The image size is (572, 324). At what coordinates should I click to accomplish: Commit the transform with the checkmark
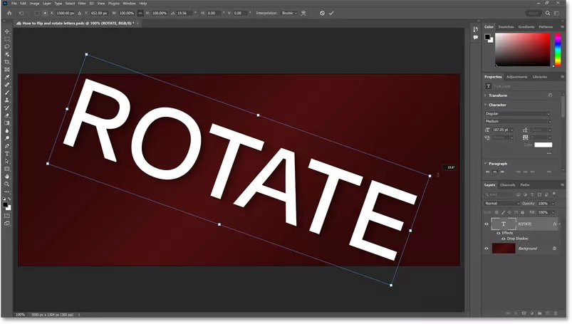(331, 13)
